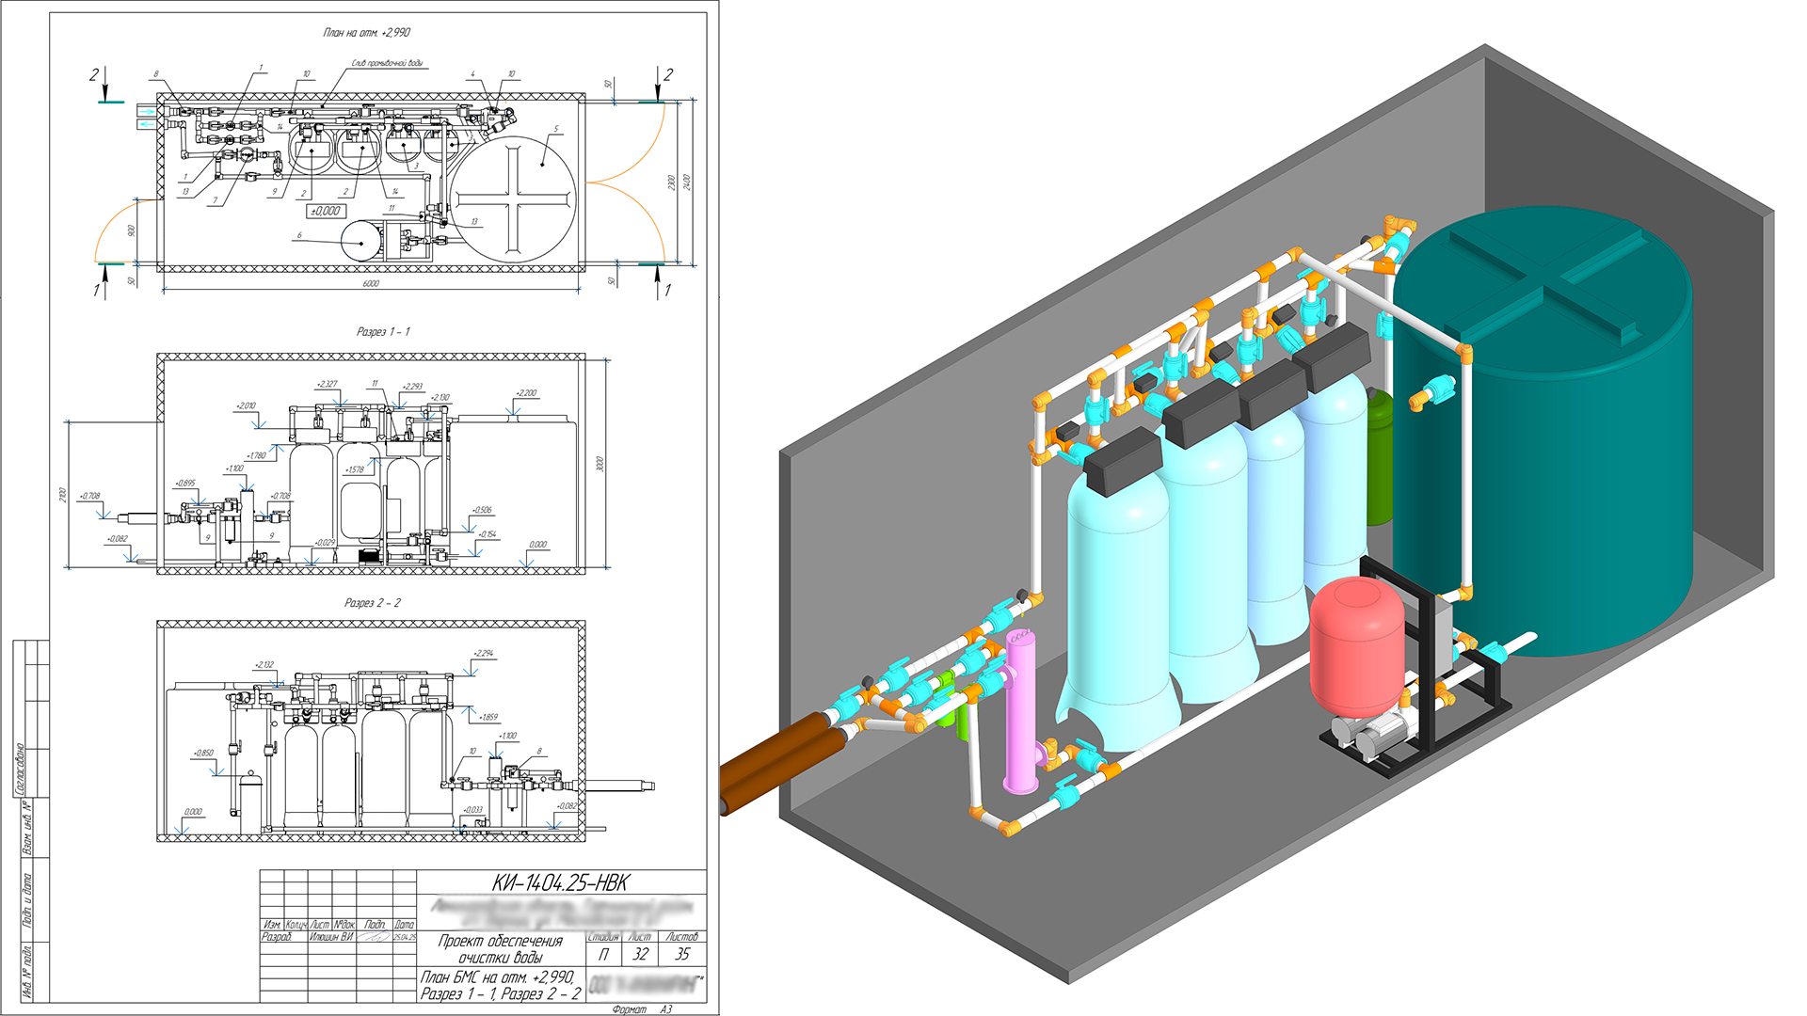Click drawing code КИ-1404.25-НВК

560,882
